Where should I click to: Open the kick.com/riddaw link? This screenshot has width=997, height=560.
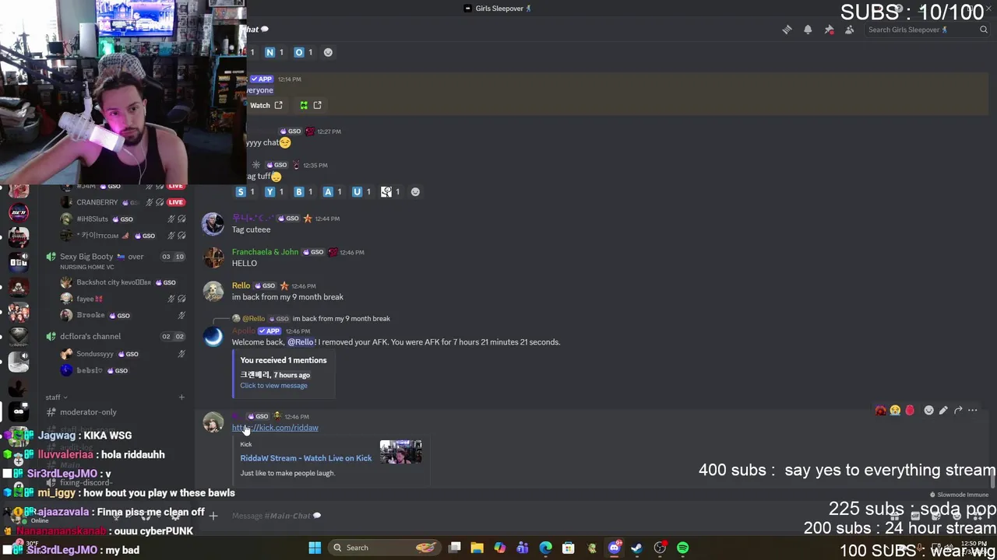pos(275,428)
